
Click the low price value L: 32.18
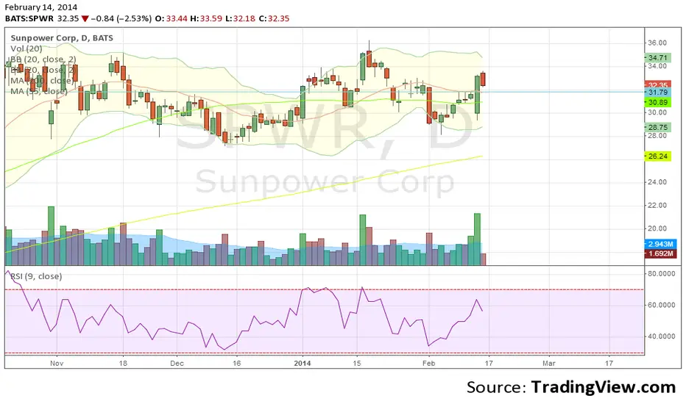click(x=240, y=19)
